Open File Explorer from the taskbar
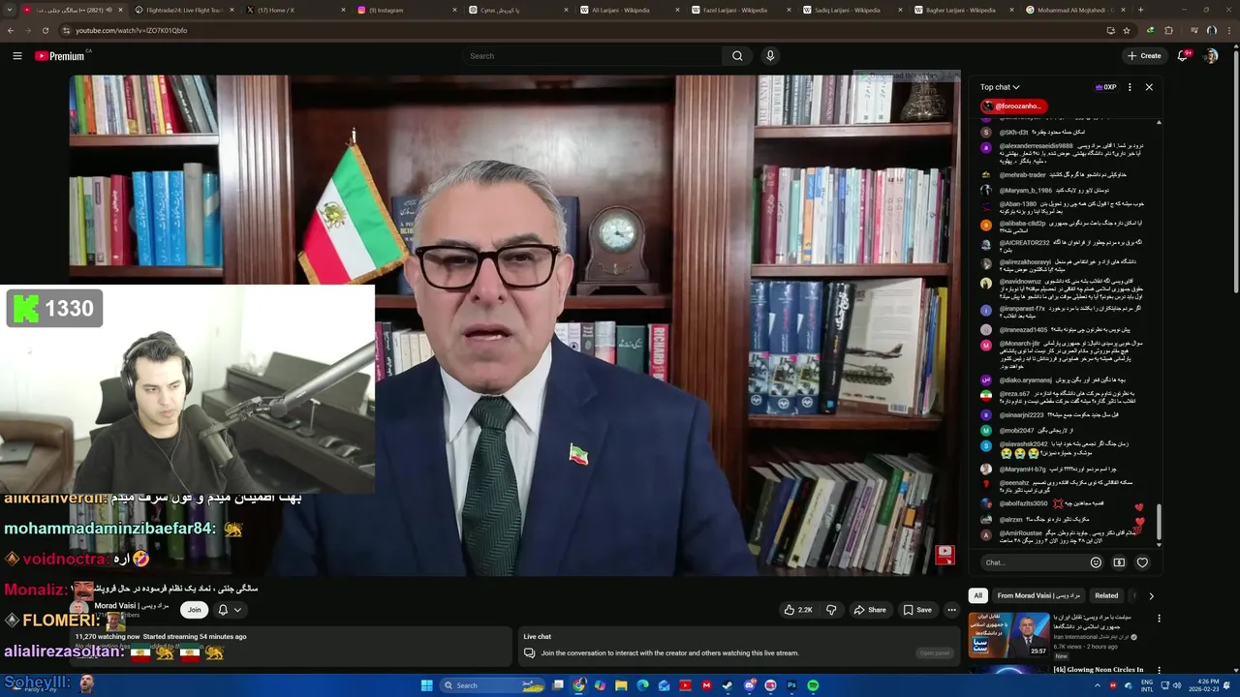1240x697 pixels. click(x=621, y=685)
